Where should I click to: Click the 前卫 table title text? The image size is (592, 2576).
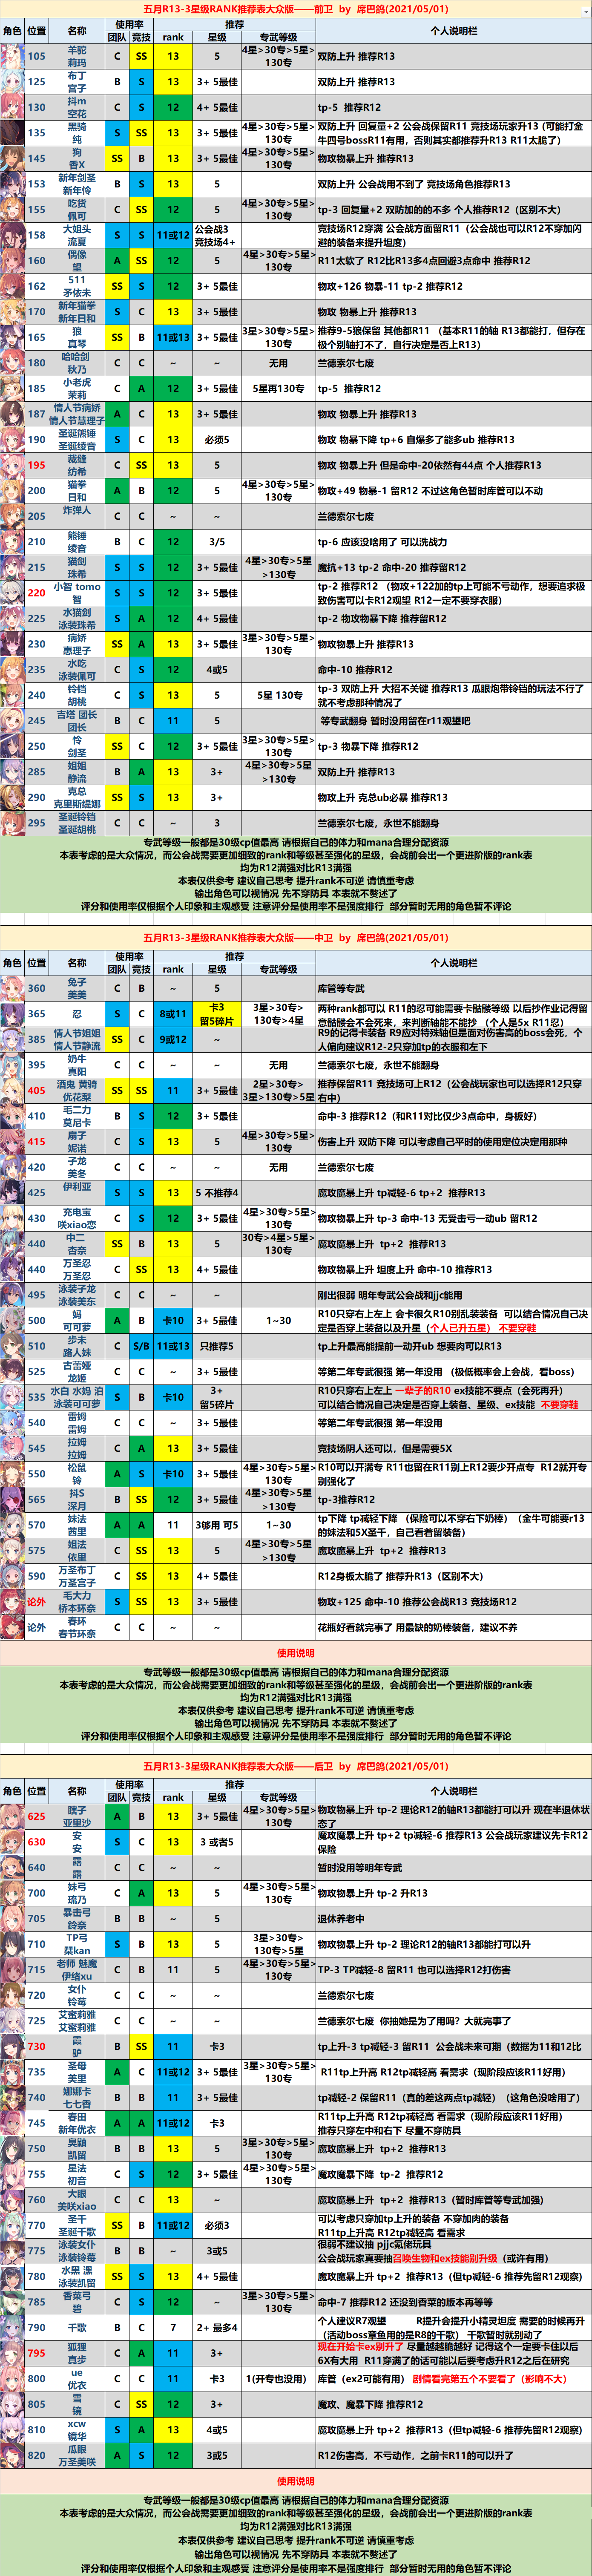(x=296, y=9)
